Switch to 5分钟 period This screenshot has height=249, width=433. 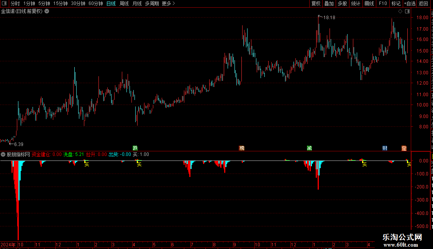44,3
